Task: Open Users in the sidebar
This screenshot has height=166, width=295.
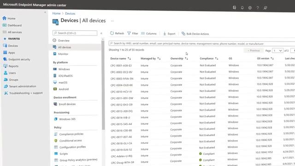Action: point(10,73)
